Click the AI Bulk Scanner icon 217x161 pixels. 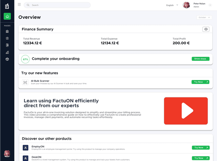coord(25,82)
